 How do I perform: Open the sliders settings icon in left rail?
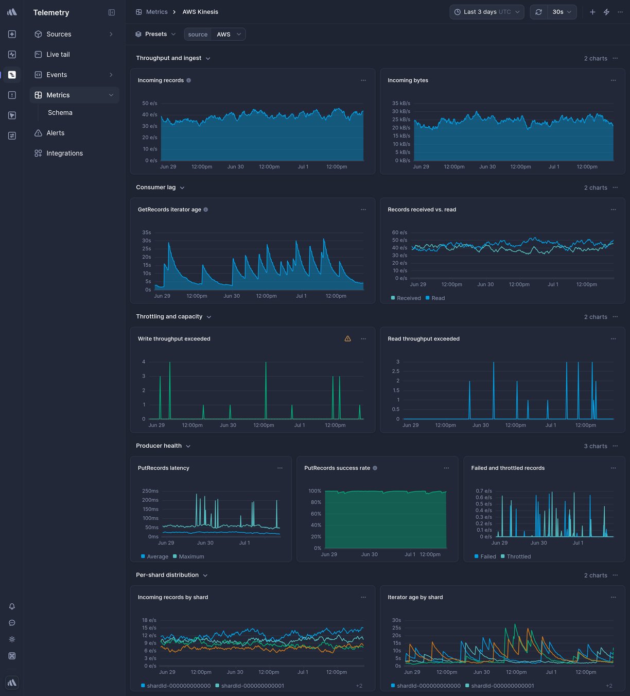click(x=12, y=135)
